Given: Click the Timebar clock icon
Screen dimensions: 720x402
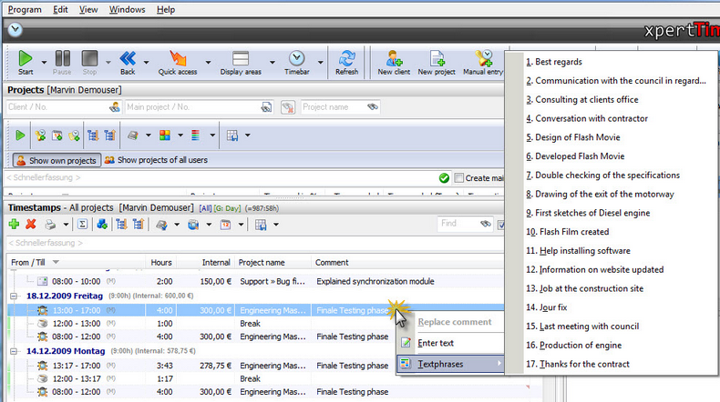Looking at the screenshot, I should [296, 58].
